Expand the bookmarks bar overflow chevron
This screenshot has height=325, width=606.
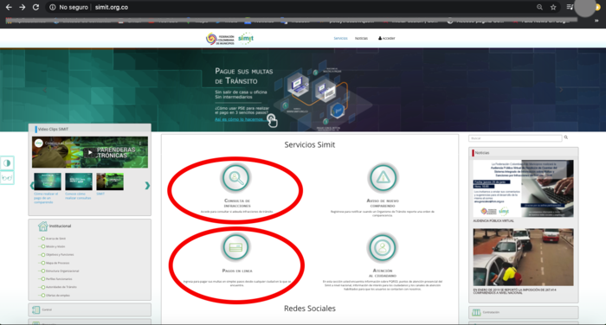click(x=596, y=21)
